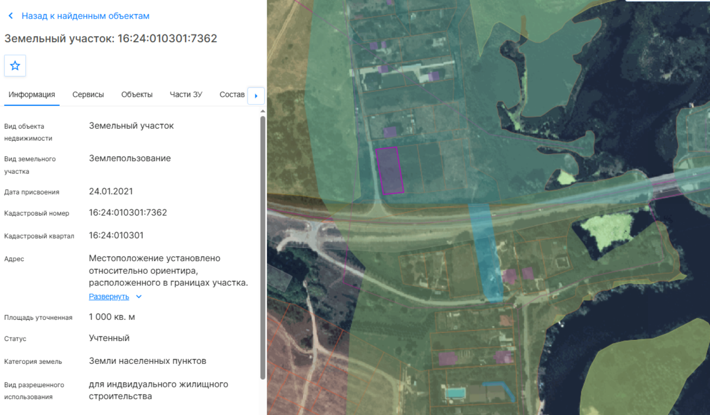Click the purple building near blue strip

coord(509,276)
